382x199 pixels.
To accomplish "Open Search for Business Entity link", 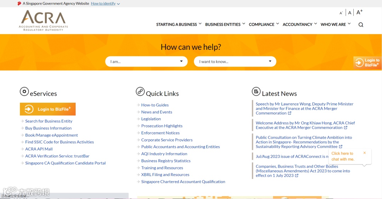I will pos(49,121).
